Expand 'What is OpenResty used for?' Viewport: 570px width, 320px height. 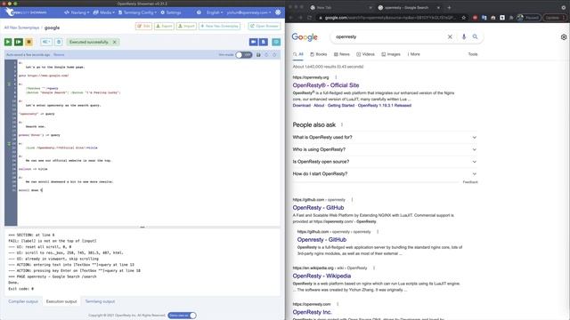[x=385, y=137]
